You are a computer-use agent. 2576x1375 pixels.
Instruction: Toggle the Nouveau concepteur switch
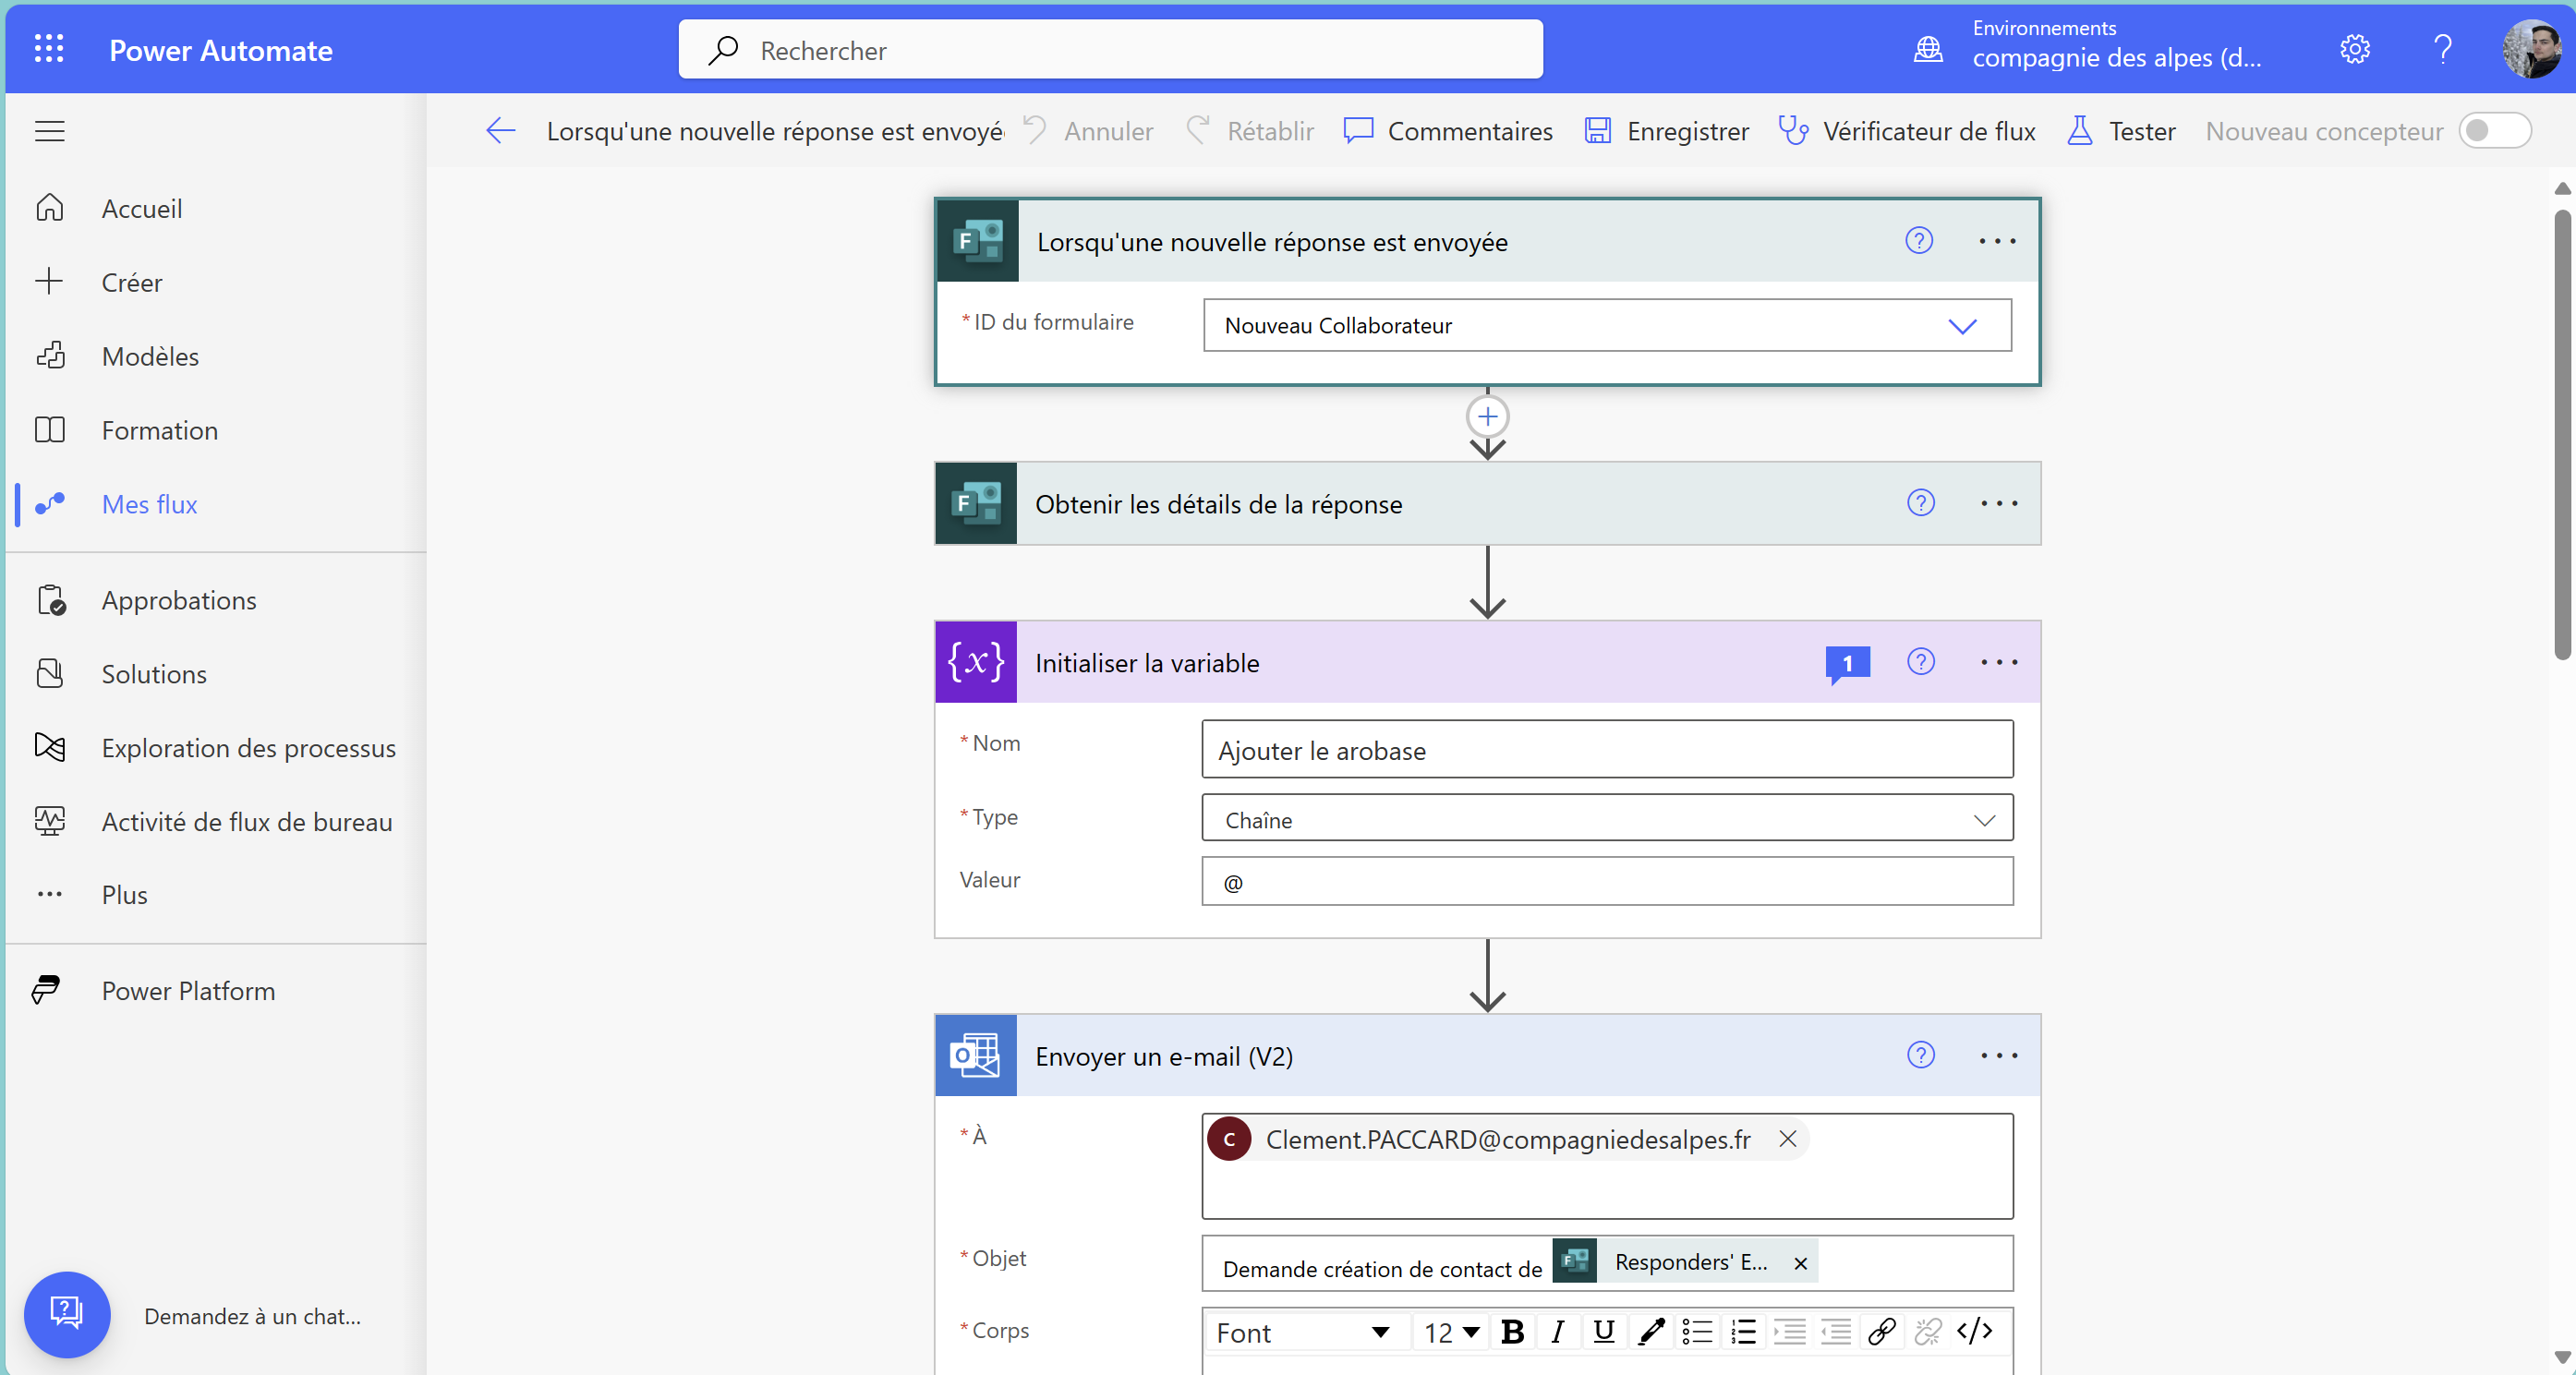pyautogui.click(x=2495, y=131)
